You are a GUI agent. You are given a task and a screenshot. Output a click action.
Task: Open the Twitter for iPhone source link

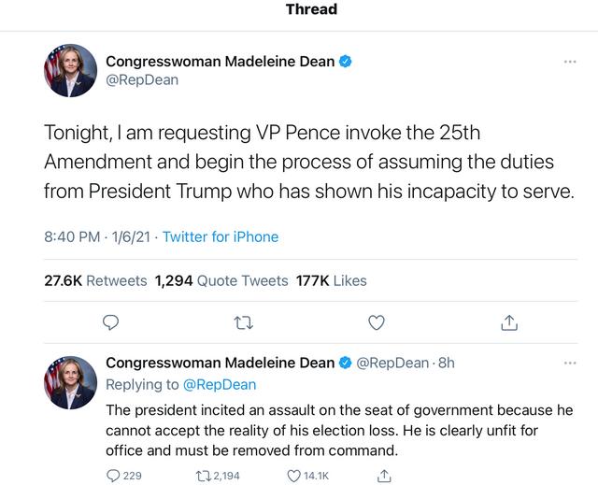tap(221, 237)
